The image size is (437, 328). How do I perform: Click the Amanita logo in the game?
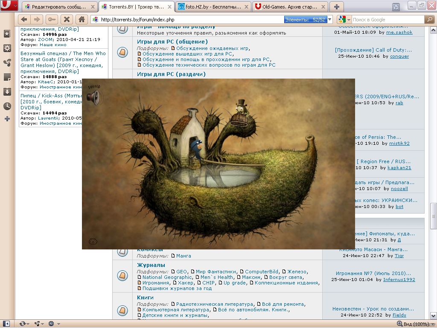click(93, 241)
